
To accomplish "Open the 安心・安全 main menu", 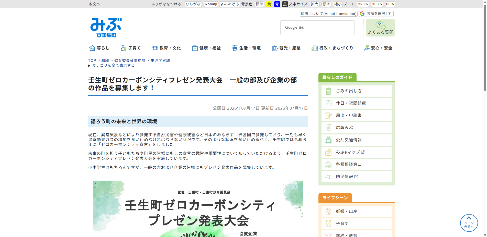I will coord(378,48).
